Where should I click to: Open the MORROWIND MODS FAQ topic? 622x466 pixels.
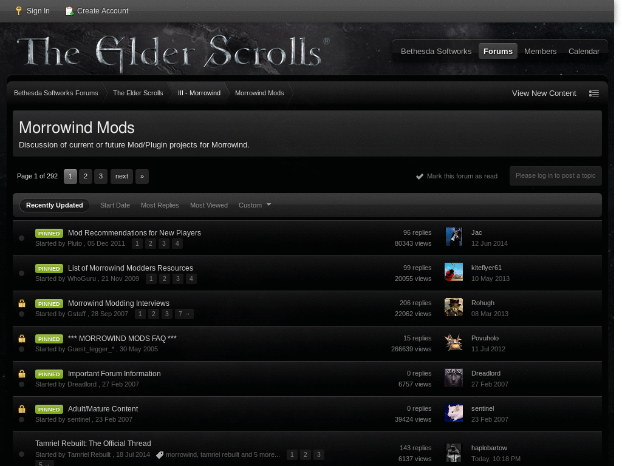coord(122,339)
